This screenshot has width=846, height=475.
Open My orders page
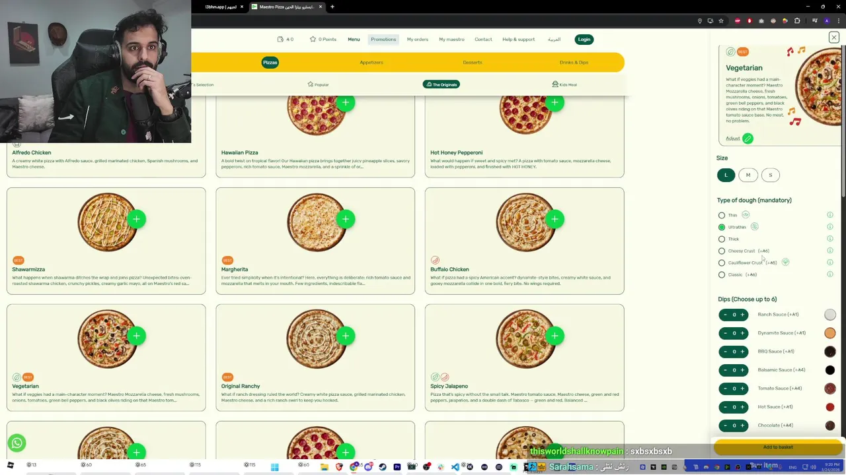pyautogui.click(x=418, y=40)
